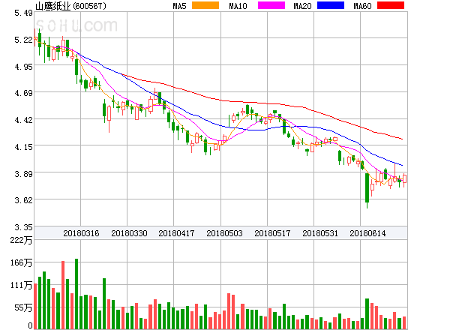Select the MA60 legend label text
The height and width of the screenshot is (330, 450).
click(x=363, y=6)
